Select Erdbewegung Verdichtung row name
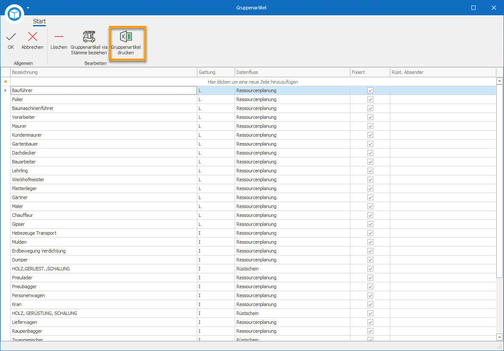Viewport: 504px width, 351px height. (x=39, y=251)
